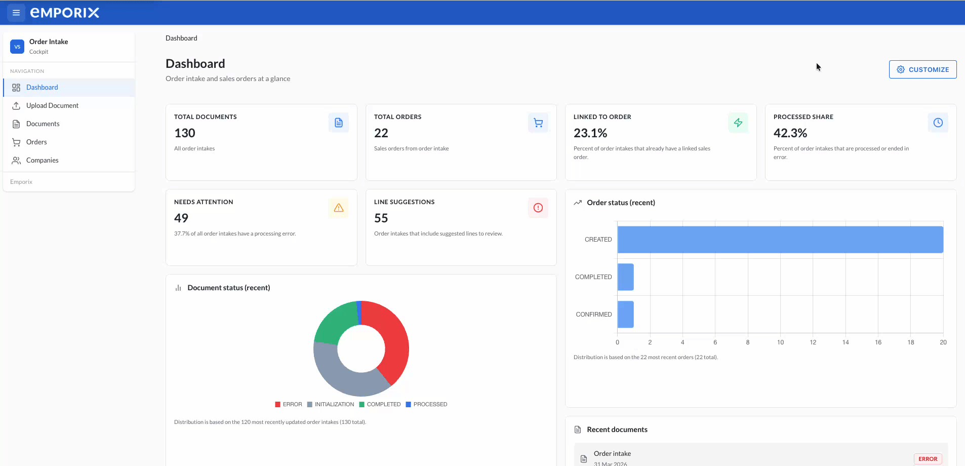Viewport: 965px width, 466px height.
Task: Click the Needs Attention warning triangle icon
Action: click(x=339, y=208)
